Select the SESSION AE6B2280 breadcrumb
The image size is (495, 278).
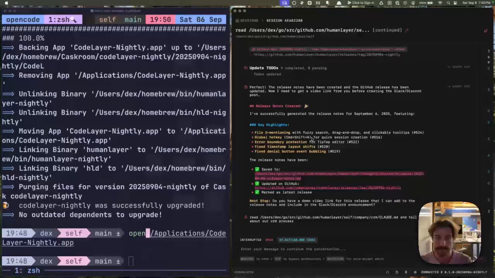284,20
